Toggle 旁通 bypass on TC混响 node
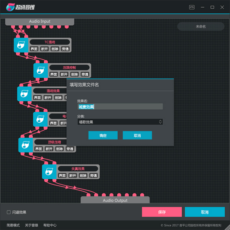Screen dimensions: 230x230 65,49
